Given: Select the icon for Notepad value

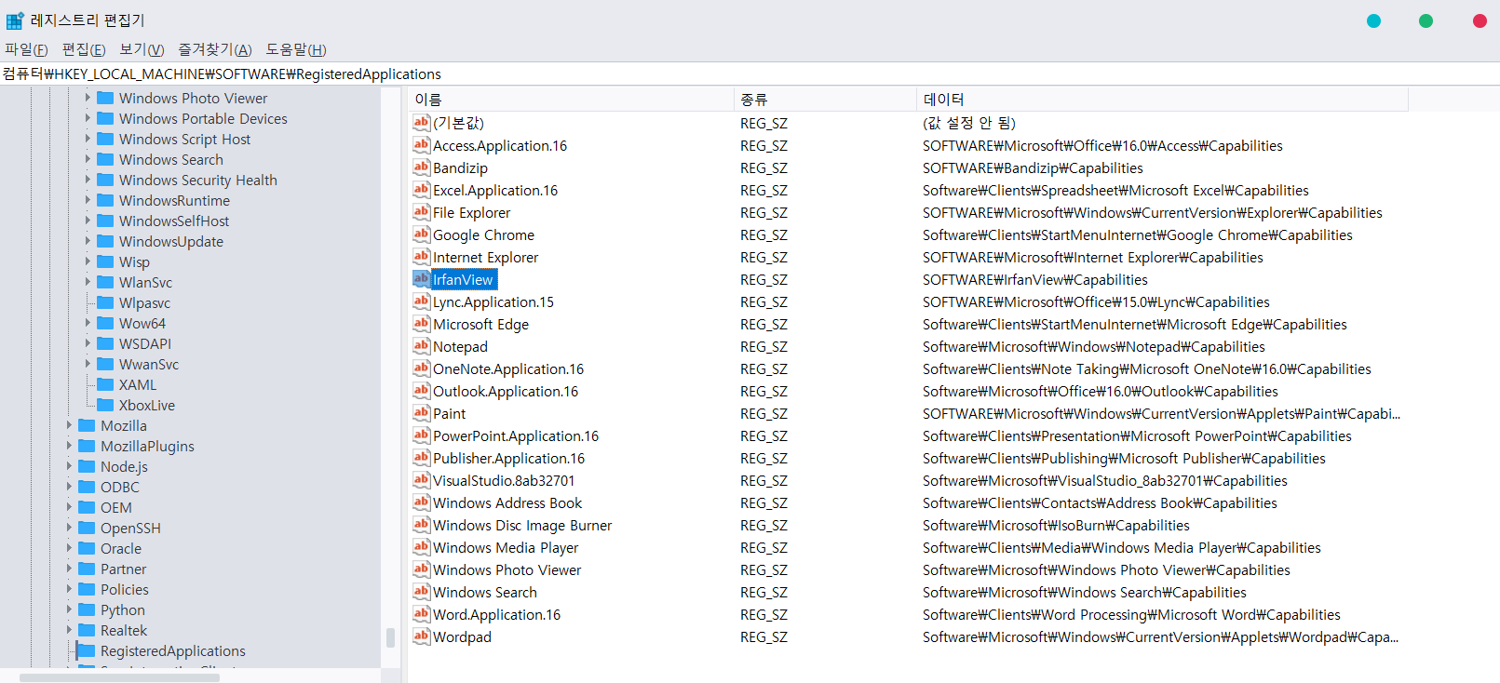Looking at the screenshot, I should click(422, 346).
